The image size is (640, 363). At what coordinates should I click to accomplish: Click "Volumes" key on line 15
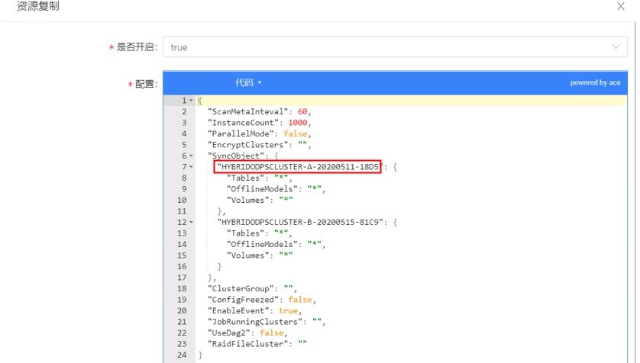248,255
